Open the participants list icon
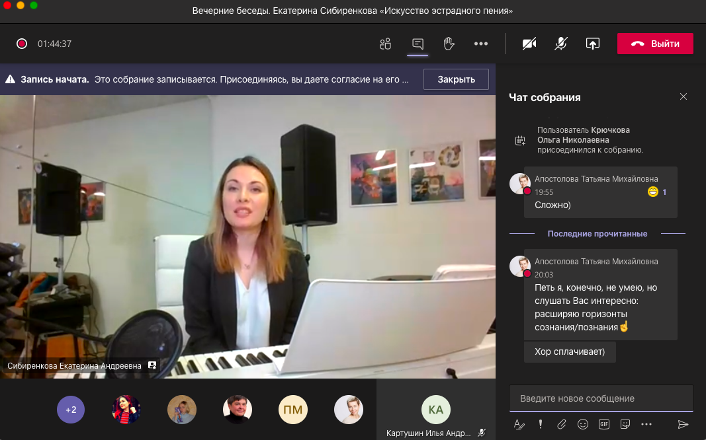 (385, 44)
